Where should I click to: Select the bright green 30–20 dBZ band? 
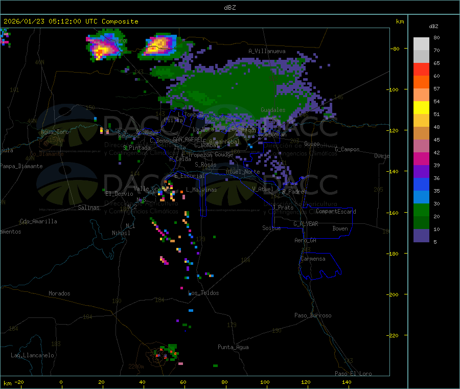point(421,210)
